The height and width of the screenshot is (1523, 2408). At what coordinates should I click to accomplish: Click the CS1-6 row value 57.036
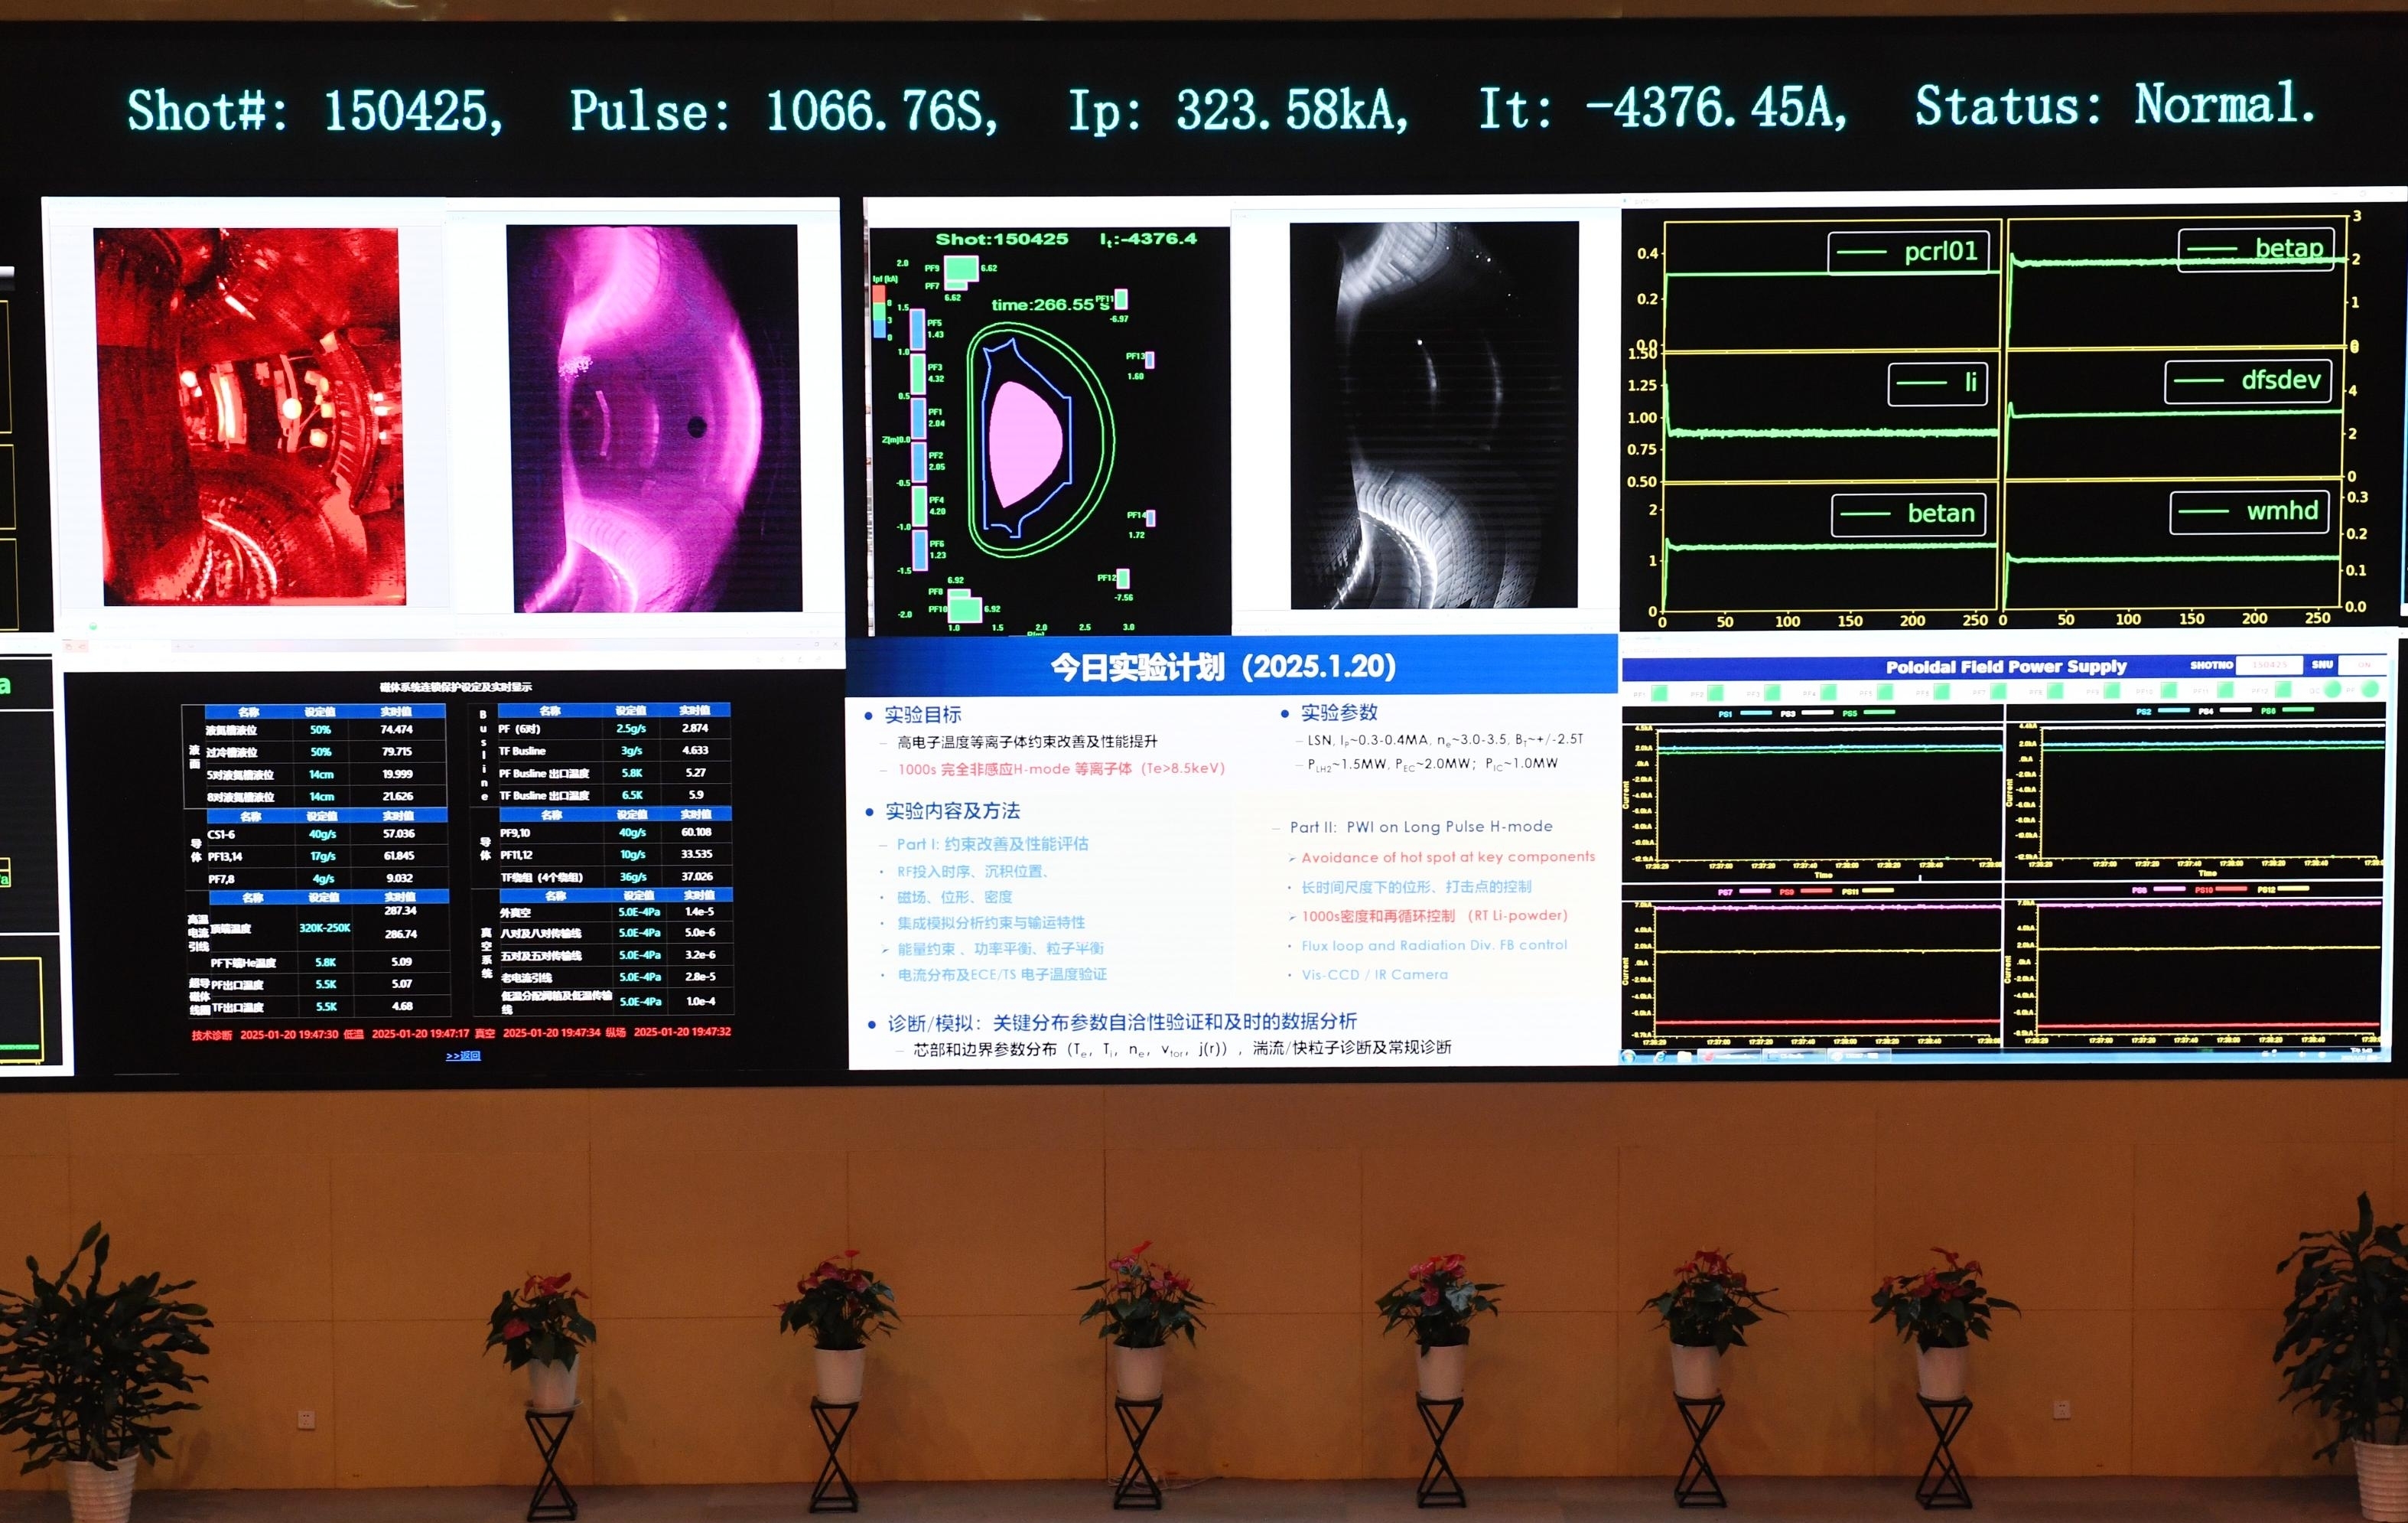[398, 833]
